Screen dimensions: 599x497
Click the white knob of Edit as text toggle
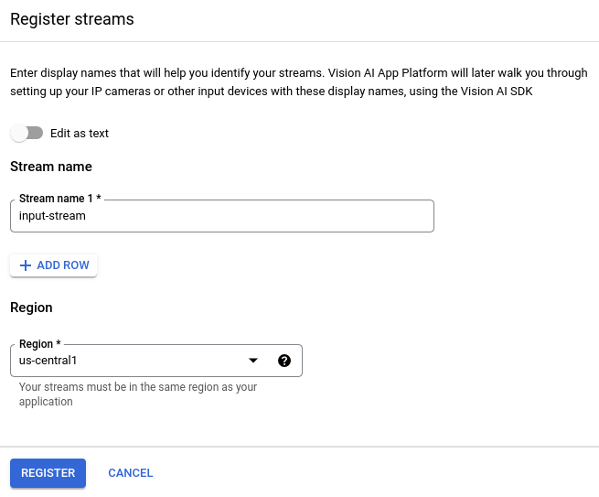tap(20, 133)
